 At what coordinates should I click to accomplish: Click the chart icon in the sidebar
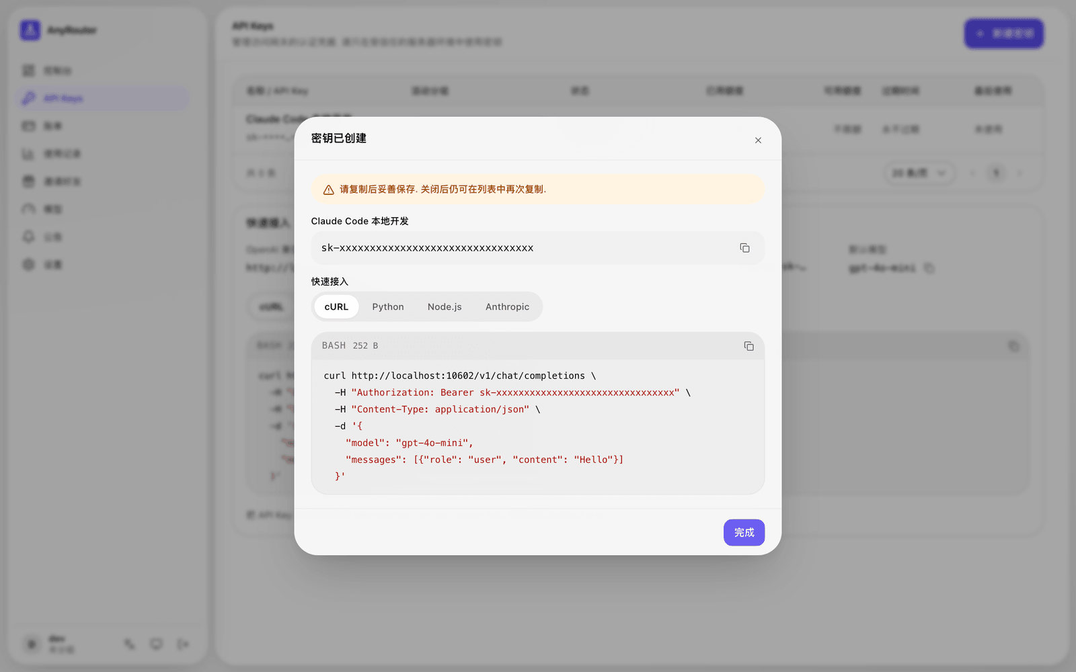[x=28, y=154]
